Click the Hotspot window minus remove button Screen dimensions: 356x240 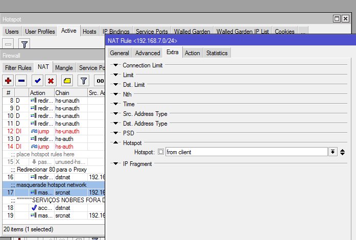[x=8, y=44]
